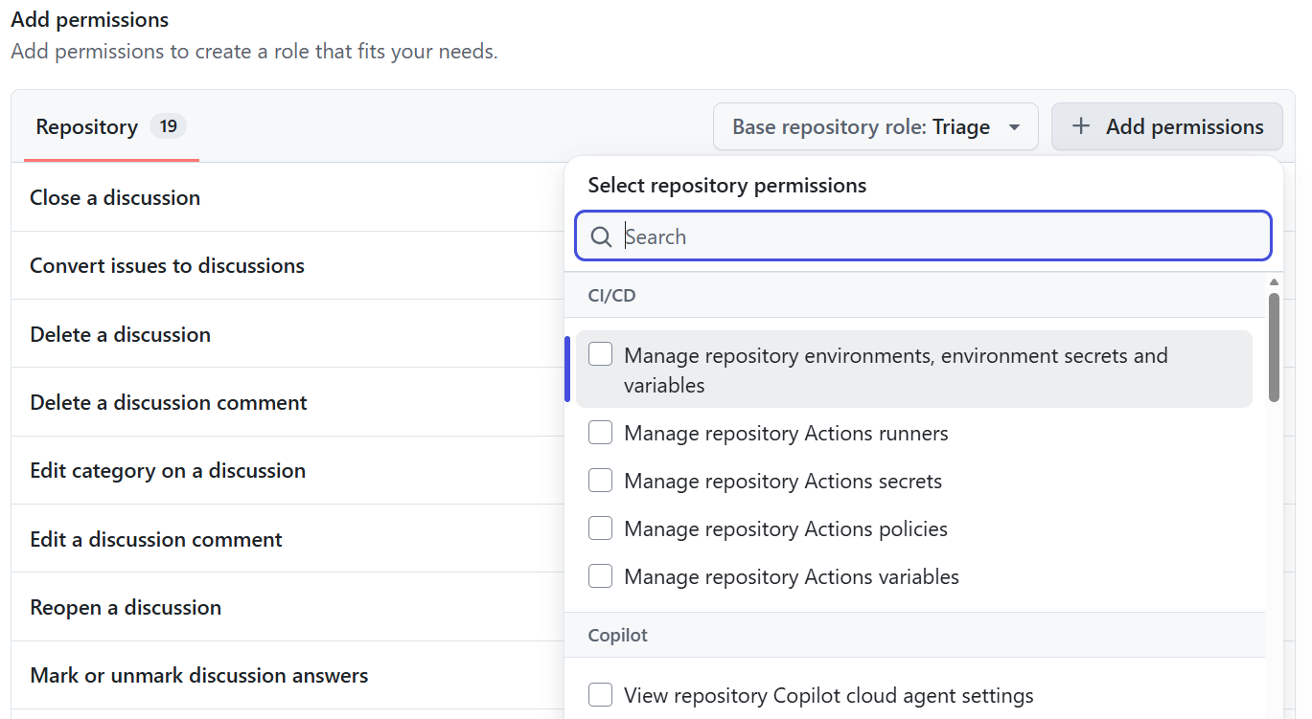The image size is (1312, 719).
Task: Select the Repository tab
Action: pyautogui.click(x=111, y=126)
